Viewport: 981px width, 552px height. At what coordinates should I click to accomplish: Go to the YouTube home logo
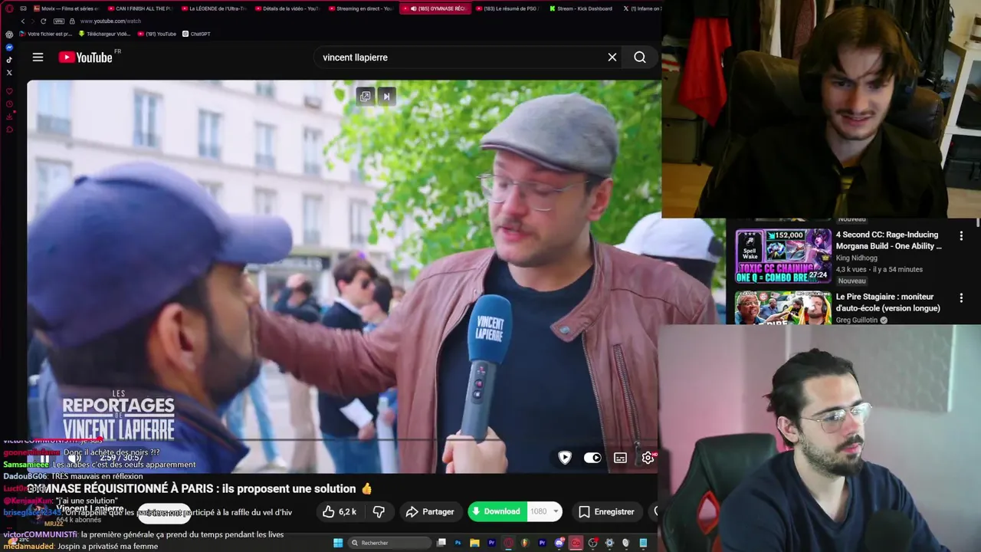(86, 58)
